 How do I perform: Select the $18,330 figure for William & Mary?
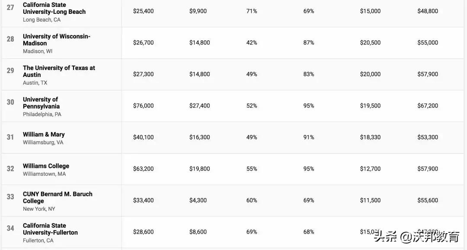point(370,137)
